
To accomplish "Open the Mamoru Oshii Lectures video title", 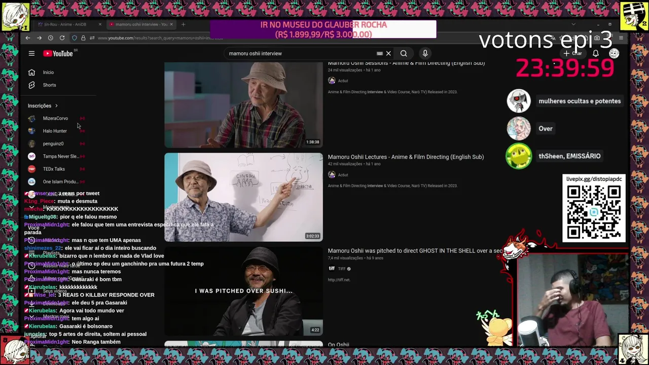I will [x=406, y=157].
